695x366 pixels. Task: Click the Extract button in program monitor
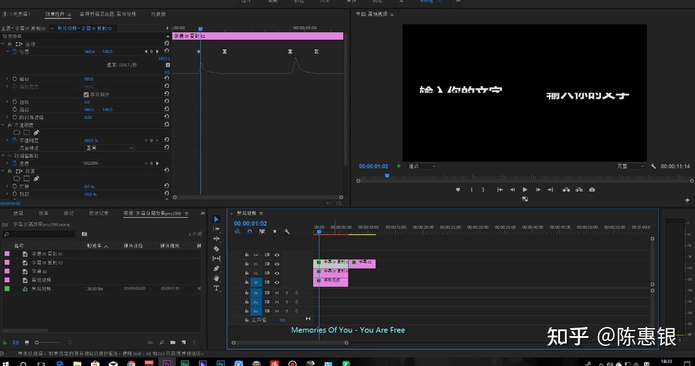[579, 190]
